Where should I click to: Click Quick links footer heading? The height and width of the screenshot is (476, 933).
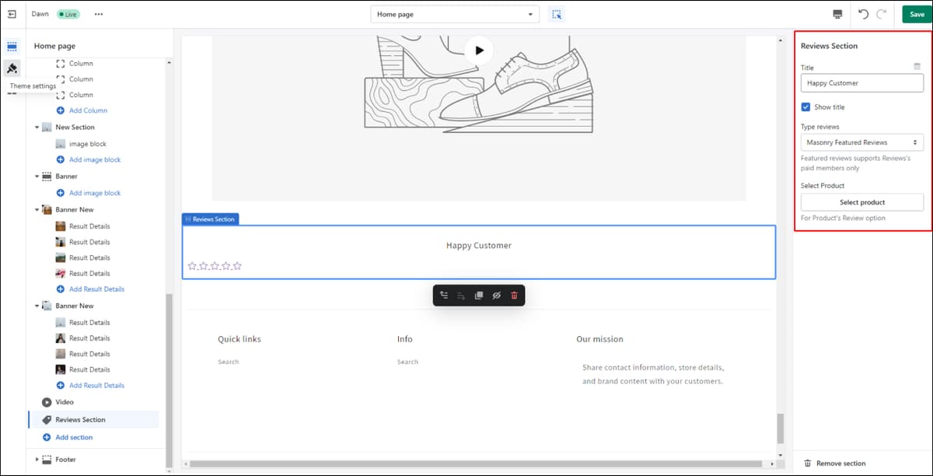point(239,339)
